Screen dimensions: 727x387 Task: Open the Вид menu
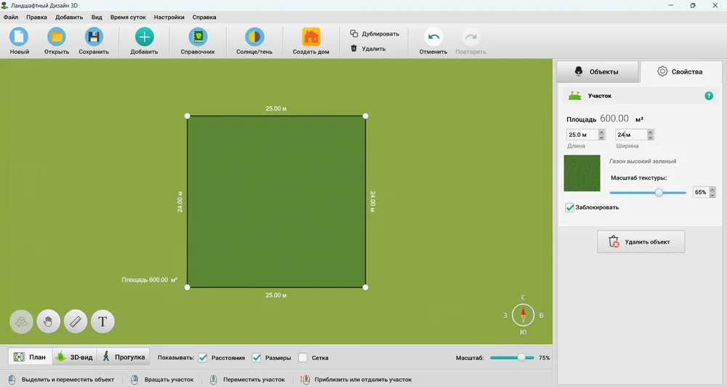(x=97, y=17)
